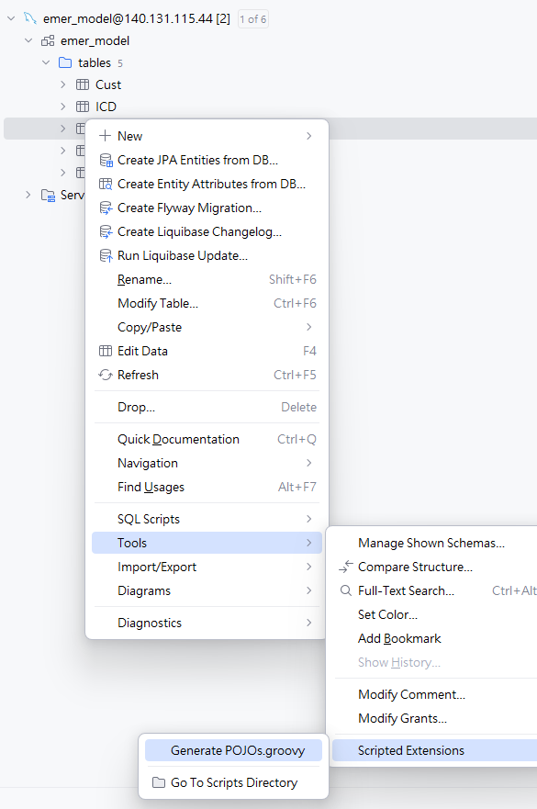Collapse the emer_model schema node
Image resolution: width=537 pixels, height=809 pixels.
click(x=28, y=40)
